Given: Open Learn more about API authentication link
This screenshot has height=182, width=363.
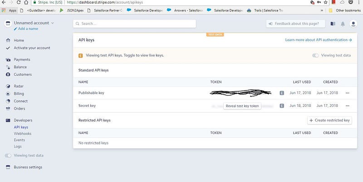Looking at the screenshot, I should point(319,40).
